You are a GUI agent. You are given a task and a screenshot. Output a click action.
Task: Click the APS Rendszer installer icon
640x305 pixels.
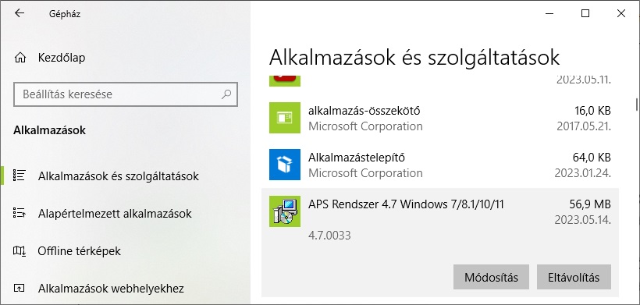coord(285,211)
